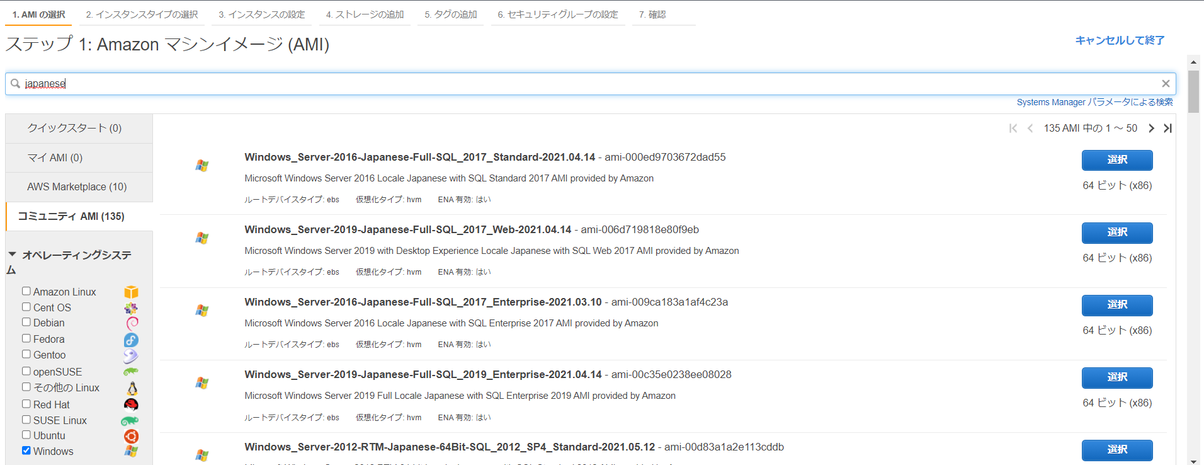Open step 4 ストレージの追加 tab
This screenshot has width=1204, height=465.
(365, 14)
